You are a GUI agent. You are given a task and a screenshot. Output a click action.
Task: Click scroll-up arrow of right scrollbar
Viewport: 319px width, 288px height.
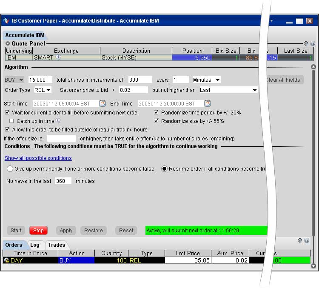point(313,67)
